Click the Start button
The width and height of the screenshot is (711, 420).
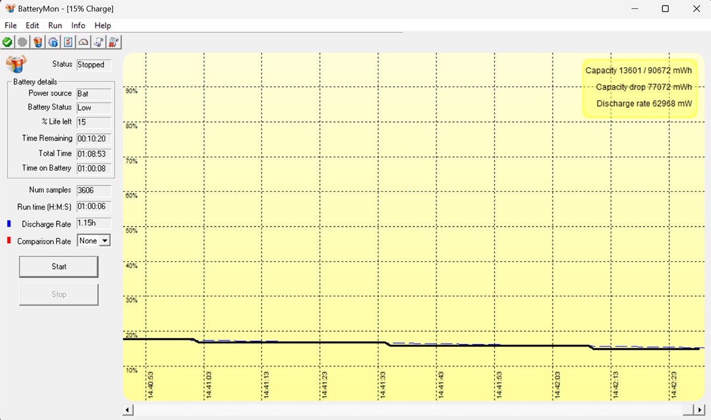[x=59, y=267]
